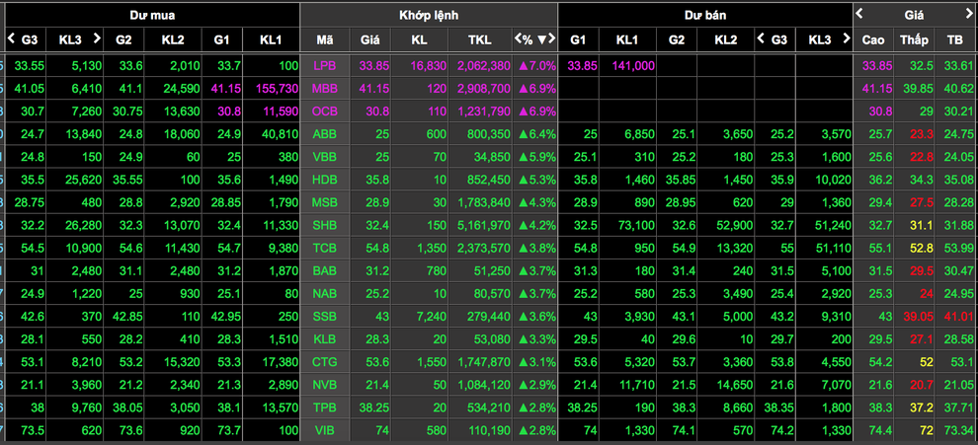
Task: Sort by KL column under Khớp lệnh
Action: (419, 39)
